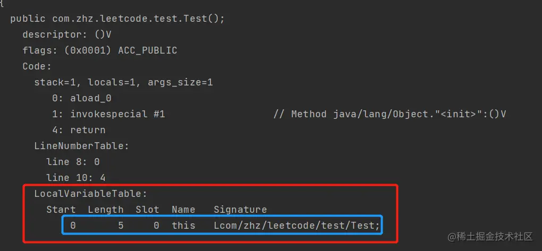Click the stack=1, locals=1, args_size=1 line
The image size is (542, 251).
(123, 82)
